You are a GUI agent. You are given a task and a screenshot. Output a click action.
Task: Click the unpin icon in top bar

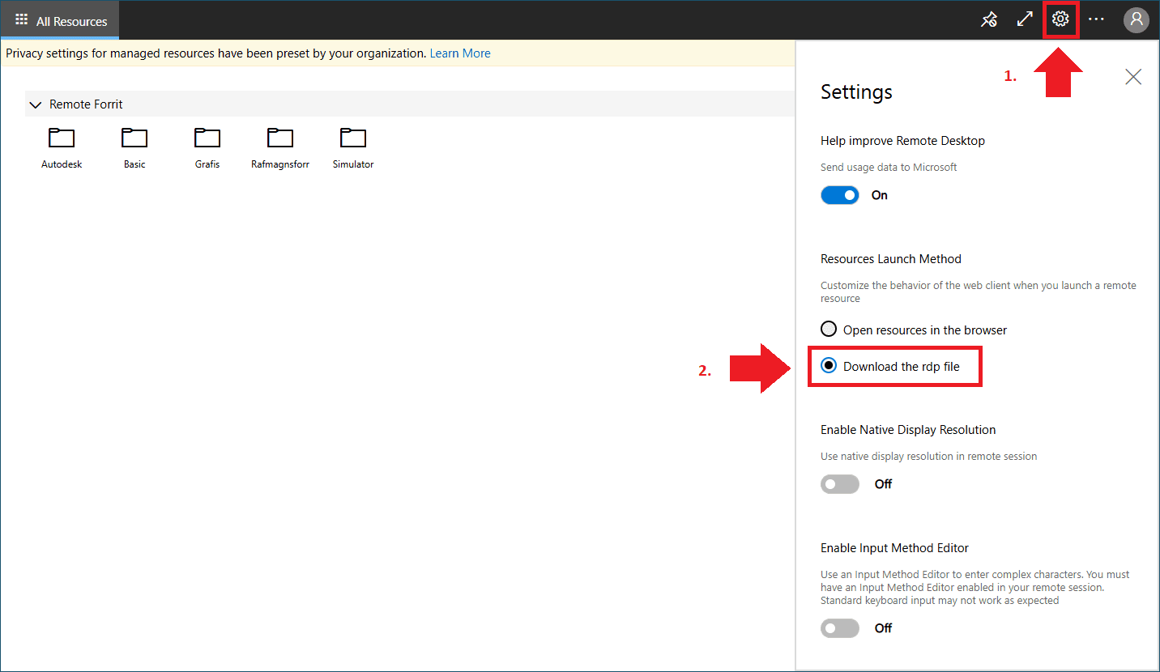[988, 19]
